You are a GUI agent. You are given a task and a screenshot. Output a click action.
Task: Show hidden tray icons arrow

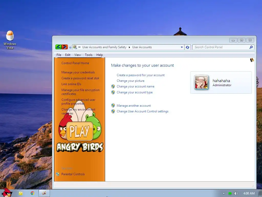[224, 193]
